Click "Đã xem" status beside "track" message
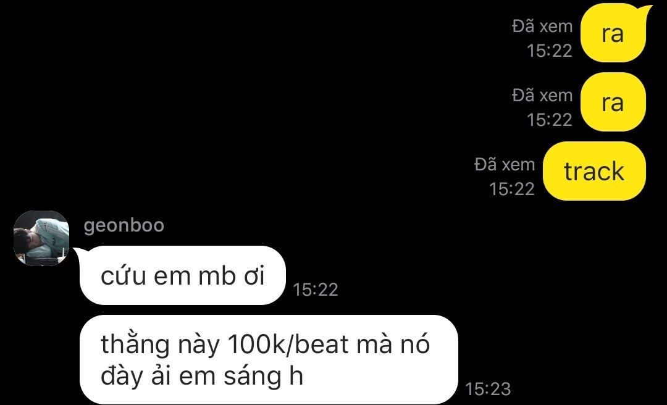The width and height of the screenshot is (667, 405). (x=505, y=164)
